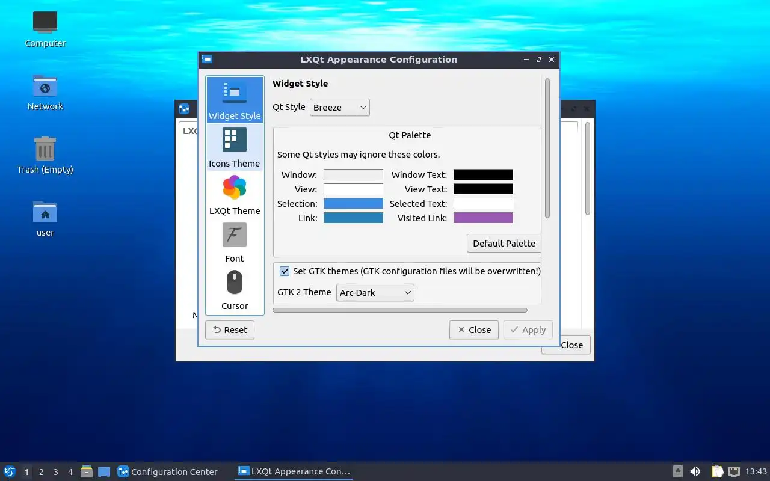Click the removable media eject tray icon
Image resolution: width=770 pixels, height=481 pixels.
coord(678,471)
